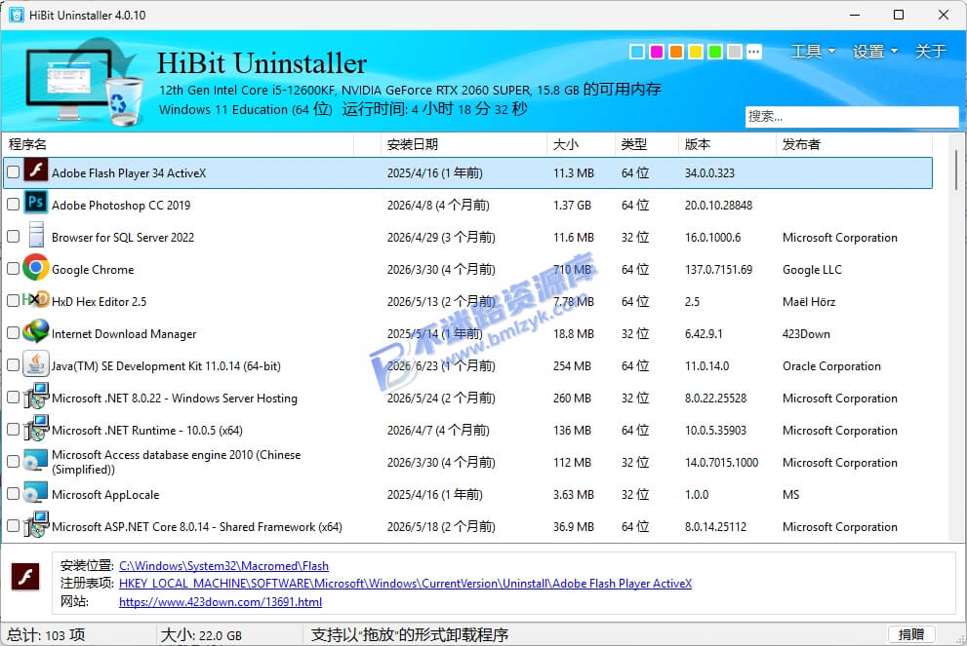Select the HxD Hex Editor 2.5 checkbox
This screenshot has height=646, width=967.
13,300
